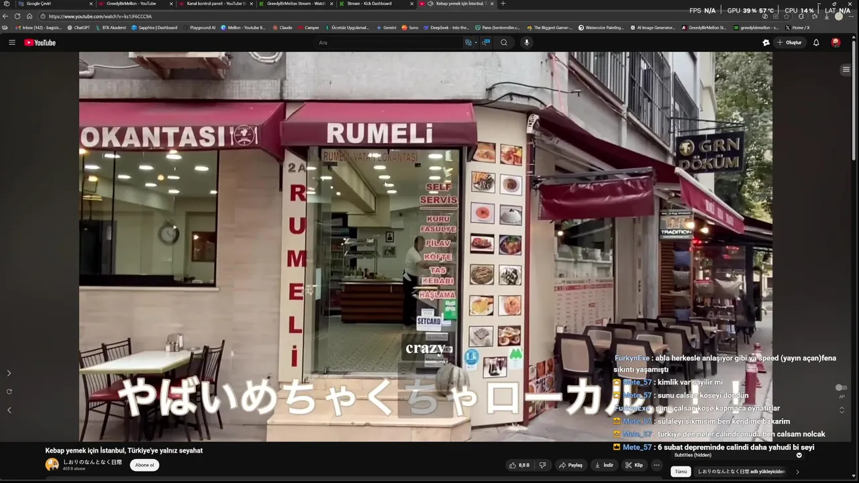The width and height of the screenshot is (859, 483).
Task: Open the Sapphire | Dashboard bookmark
Action: (x=154, y=28)
